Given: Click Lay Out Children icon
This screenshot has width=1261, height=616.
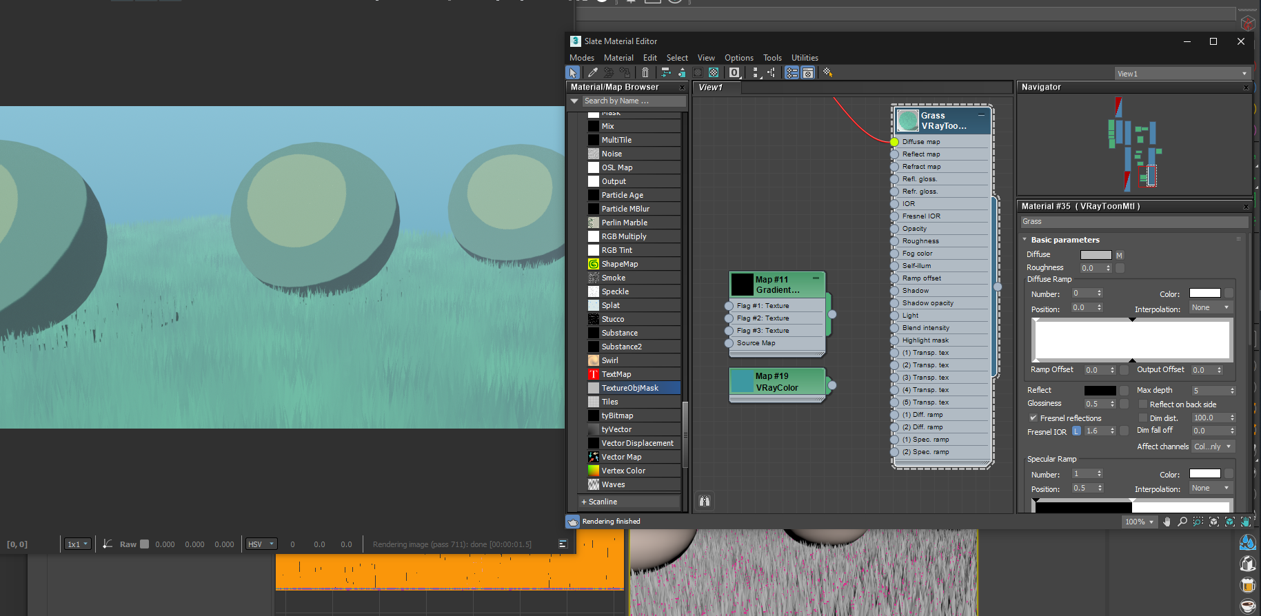Looking at the screenshot, I should [771, 72].
